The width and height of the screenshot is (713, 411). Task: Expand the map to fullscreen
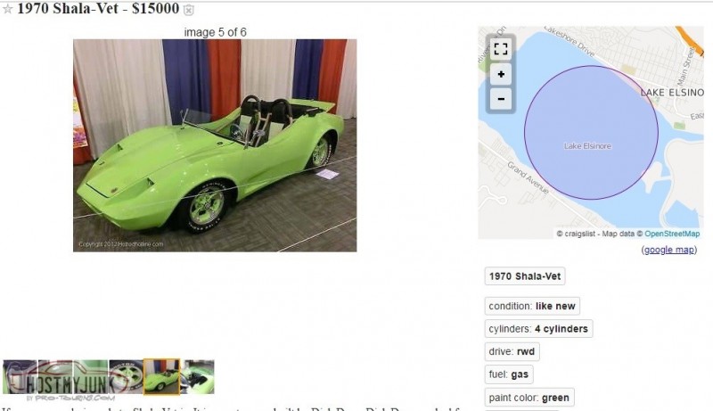(x=501, y=49)
